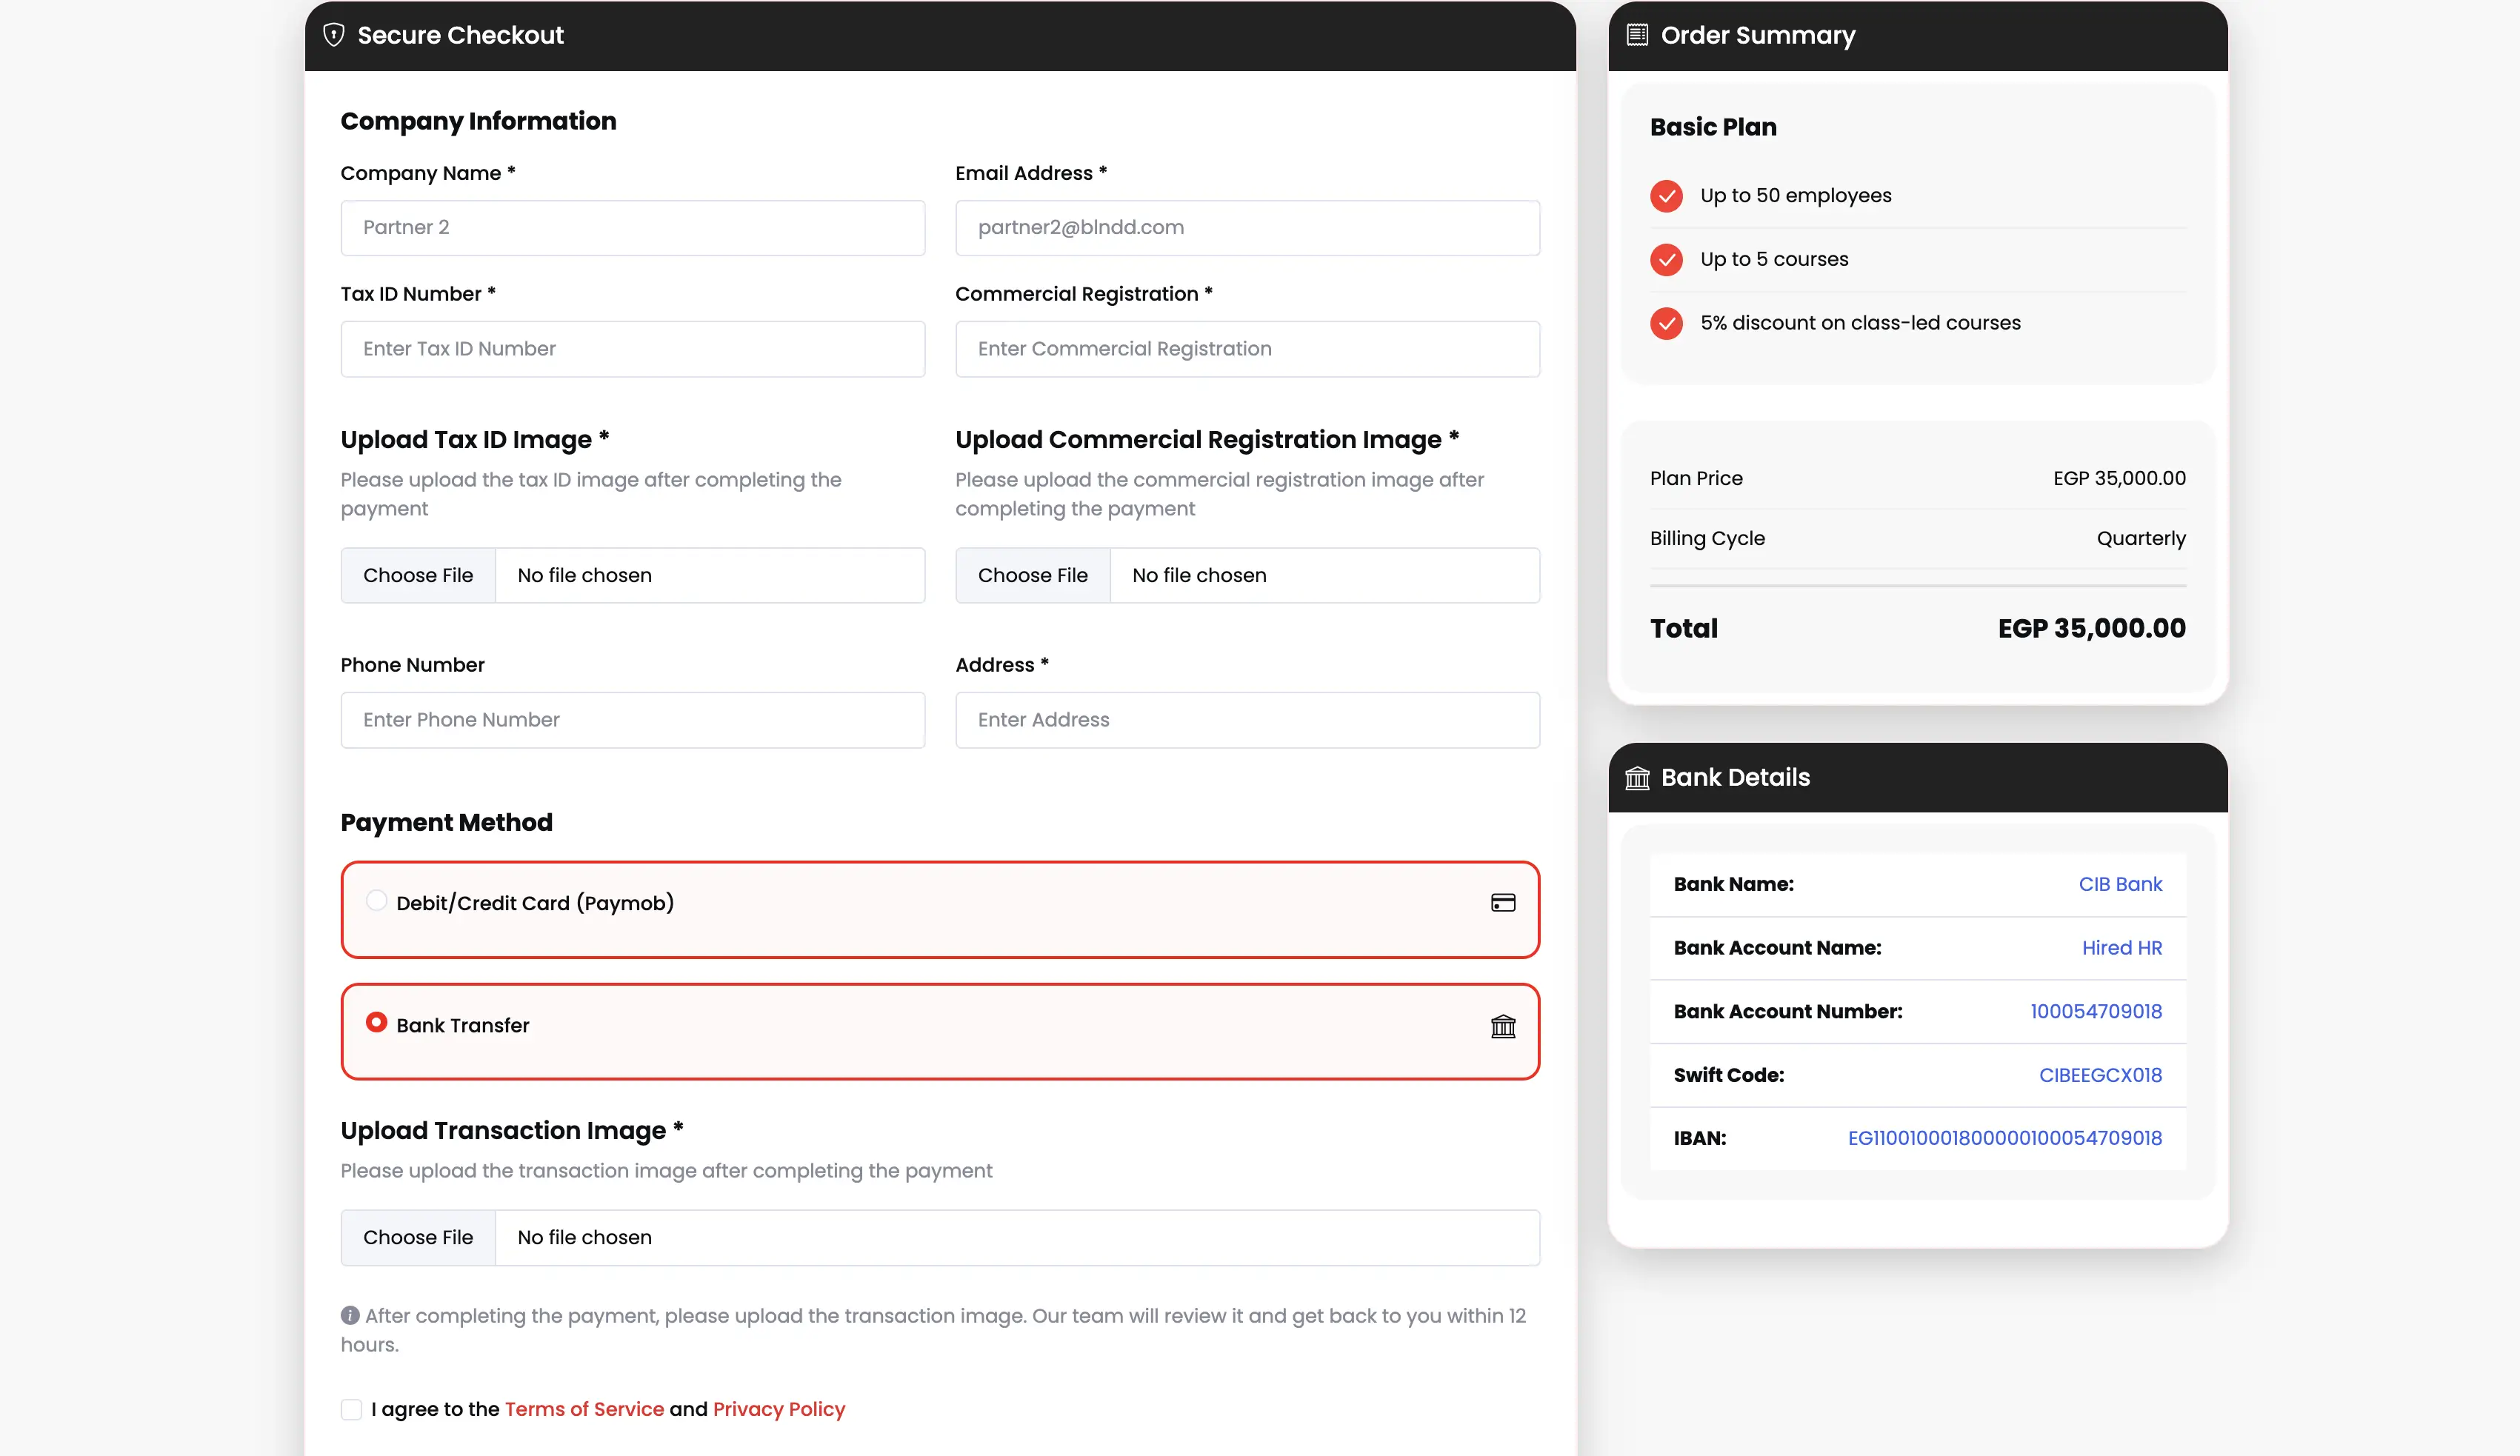The image size is (2520, 1456).
Task: Select the Bank Transfer radio button
Action: tap(376, 1022)
